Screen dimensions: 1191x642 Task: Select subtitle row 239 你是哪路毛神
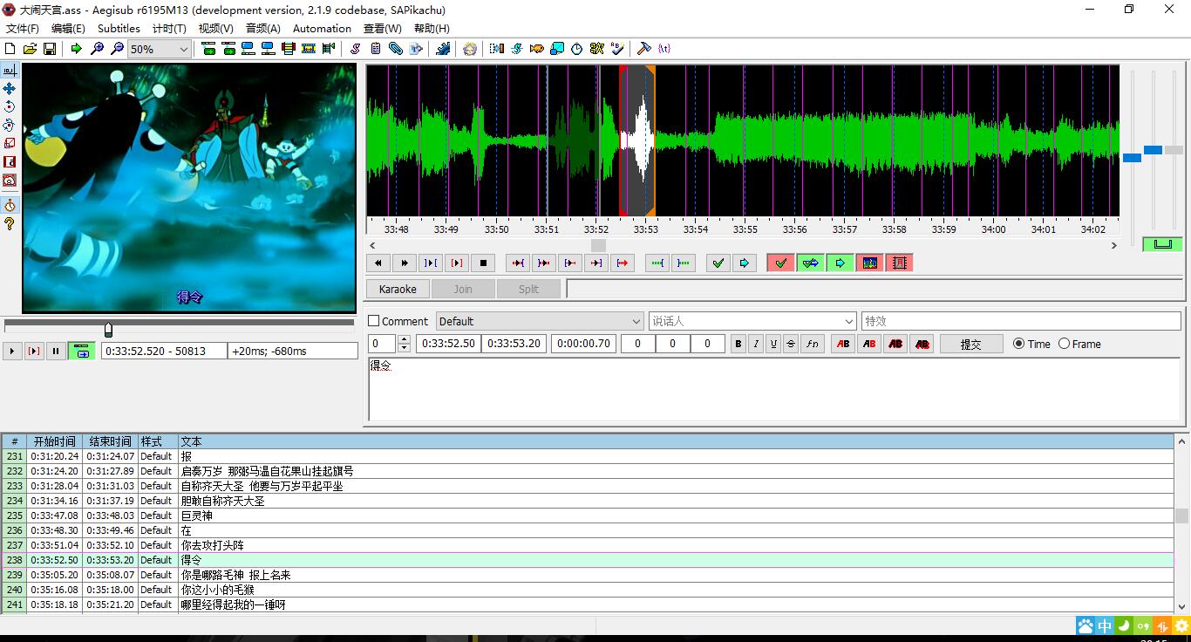(588, 575)
